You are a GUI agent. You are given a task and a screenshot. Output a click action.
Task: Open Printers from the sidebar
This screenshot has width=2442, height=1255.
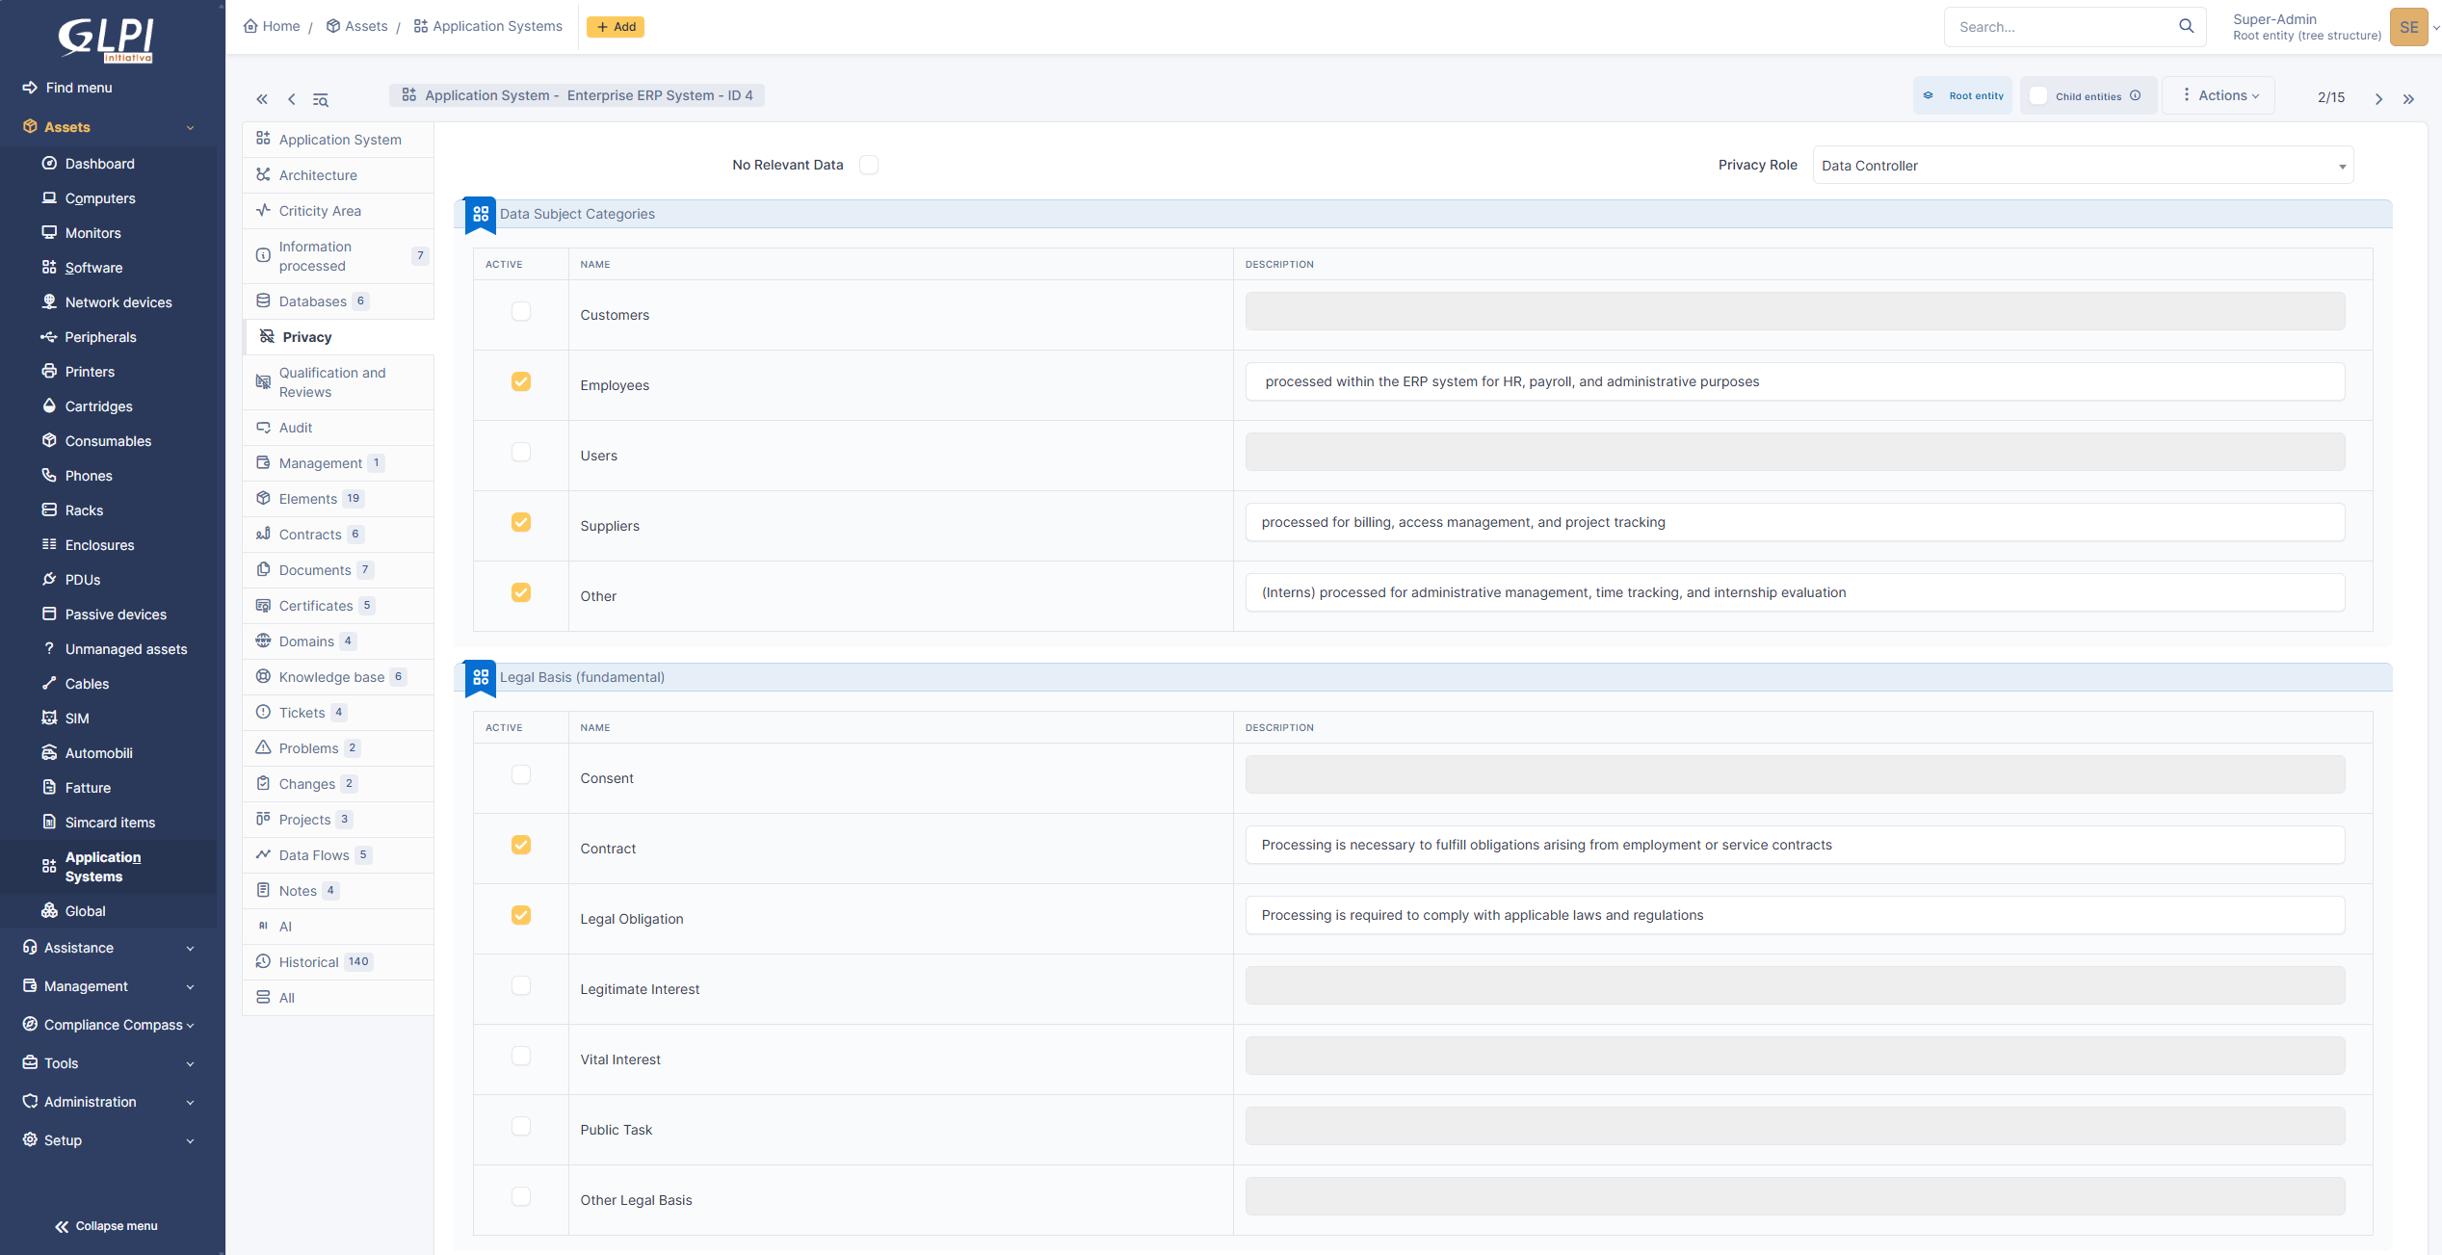click(x=90, y=372)
